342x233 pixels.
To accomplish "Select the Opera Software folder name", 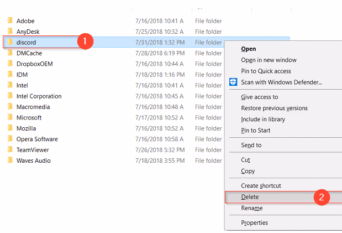I will tap(37, 139).
